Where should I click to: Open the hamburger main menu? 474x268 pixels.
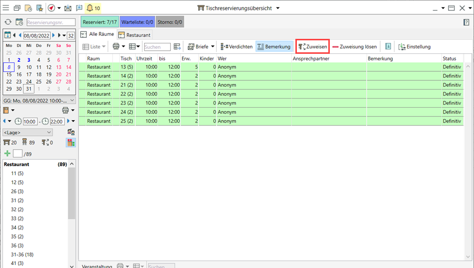pyautogui.click(x=5, y=8)
